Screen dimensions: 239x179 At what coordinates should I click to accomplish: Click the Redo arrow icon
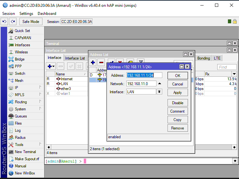tap(13, 22)
